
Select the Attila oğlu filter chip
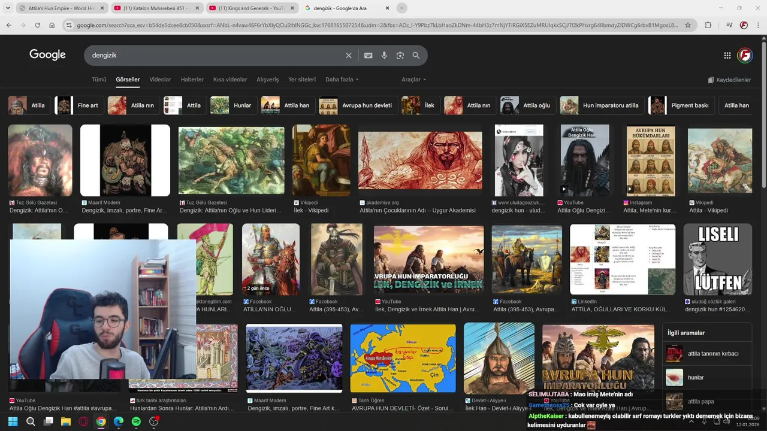528,105
